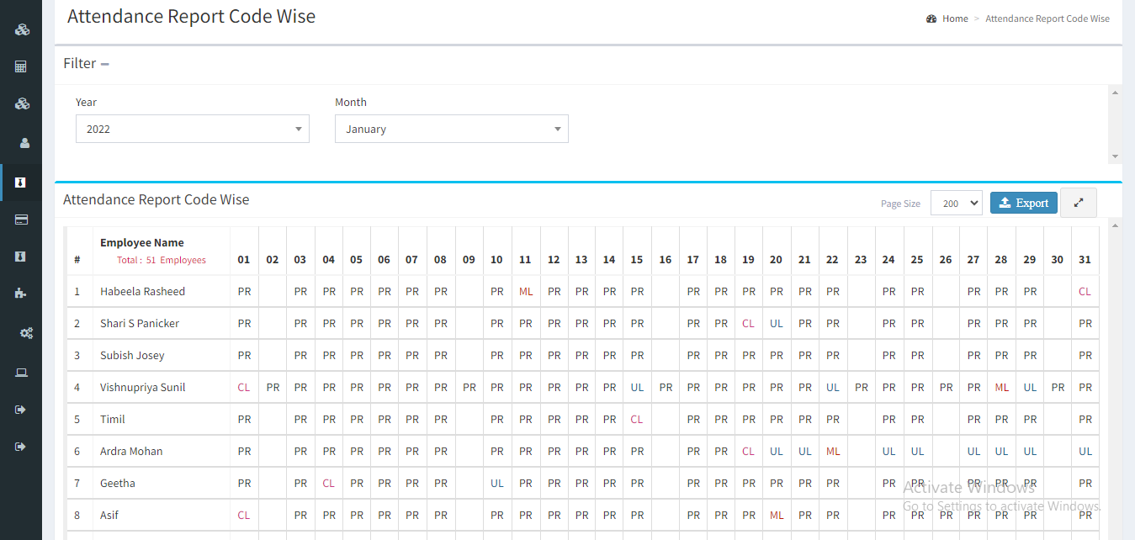Click the highlighted active badge sidebar icon
This screenshot has height=540, width=1135.
click(x=21, y=183)
